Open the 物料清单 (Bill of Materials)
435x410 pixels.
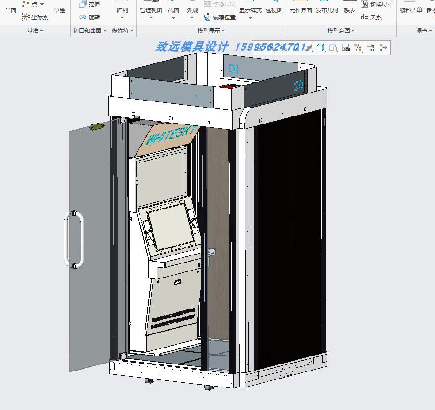[411, 10]
